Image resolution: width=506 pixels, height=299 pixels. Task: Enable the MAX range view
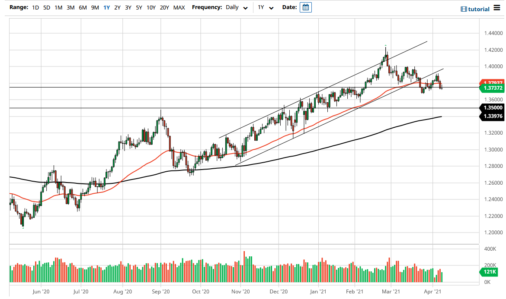click(179, 7)
